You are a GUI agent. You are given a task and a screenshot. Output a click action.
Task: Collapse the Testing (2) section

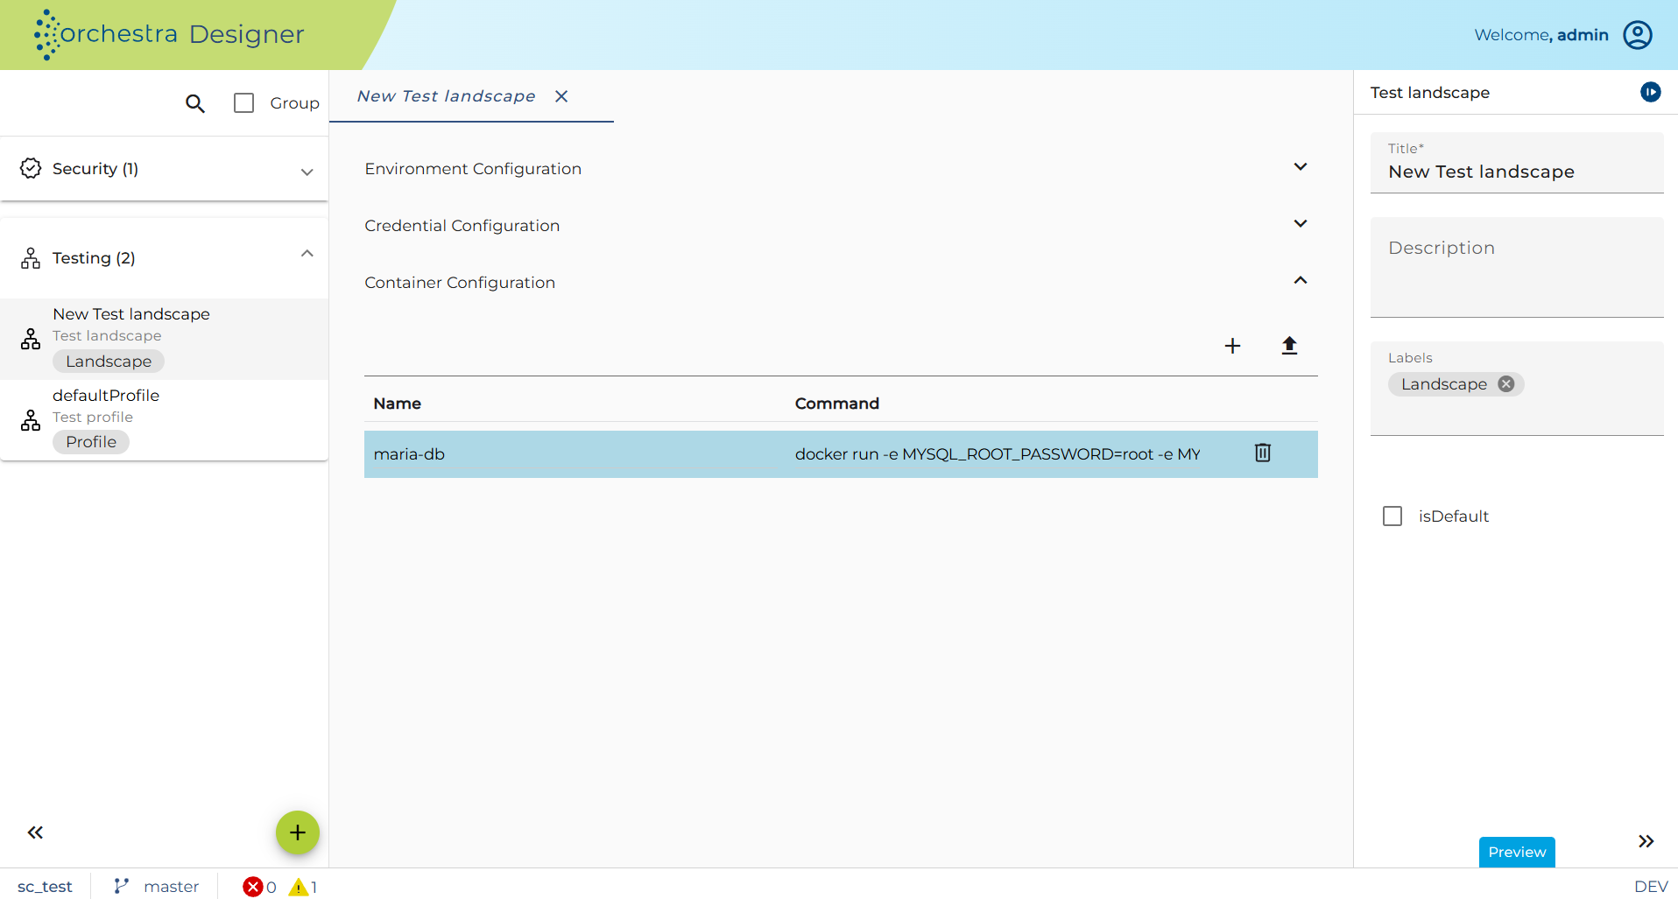pos(307,254)
